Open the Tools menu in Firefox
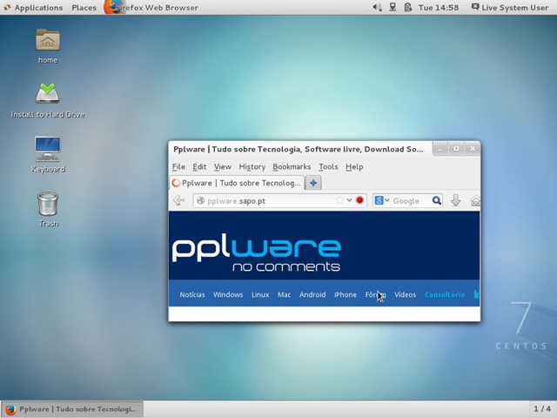Screen dimensions: 557x418 [x=328, y=166]
